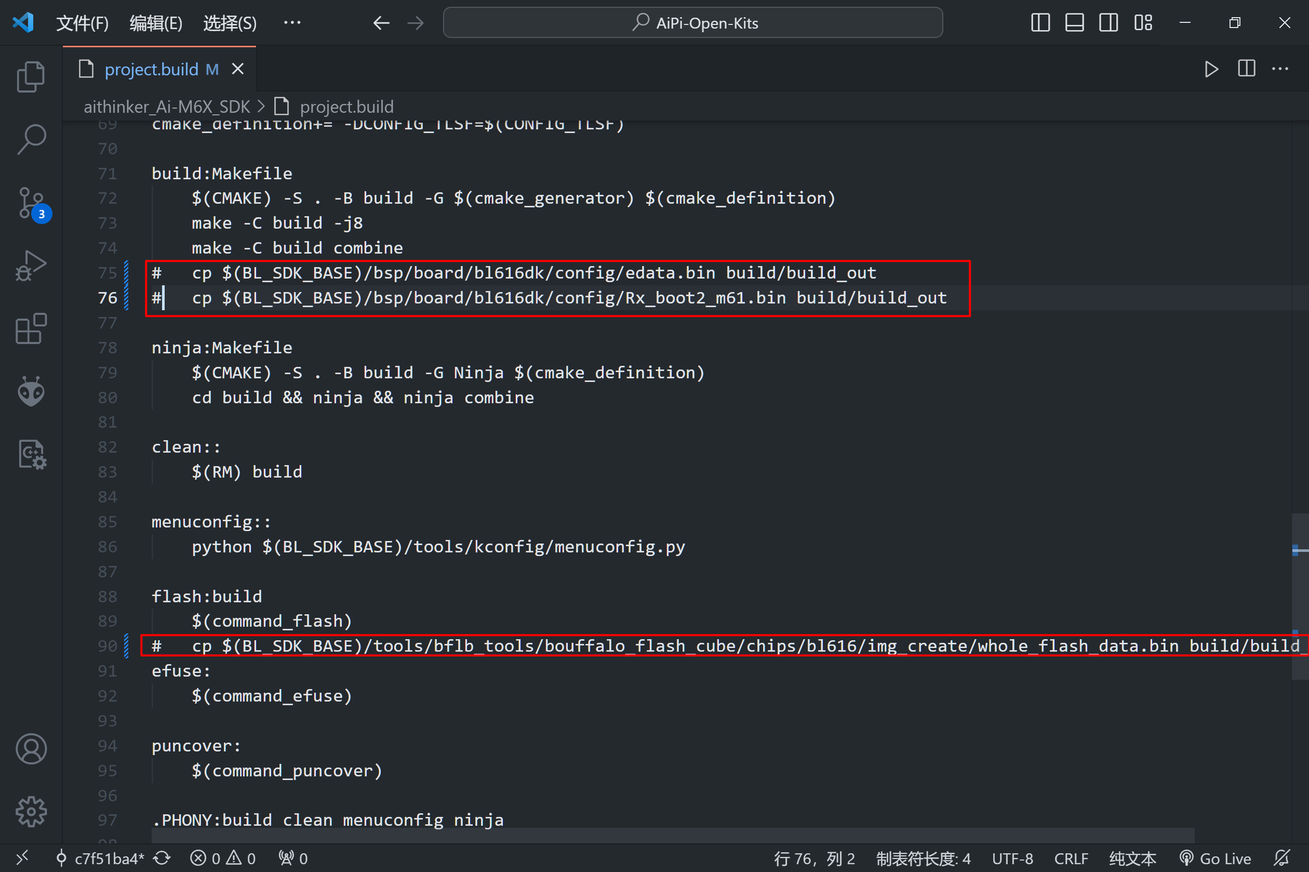Click line number 90 in gutter
The image size is (1309, 872).
pyautogui.click(x=108, y=645)
